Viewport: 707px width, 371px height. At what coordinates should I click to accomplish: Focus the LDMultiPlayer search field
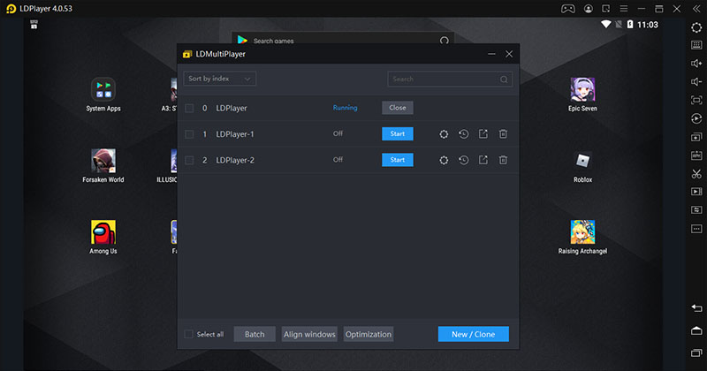[x=450, y=79]
